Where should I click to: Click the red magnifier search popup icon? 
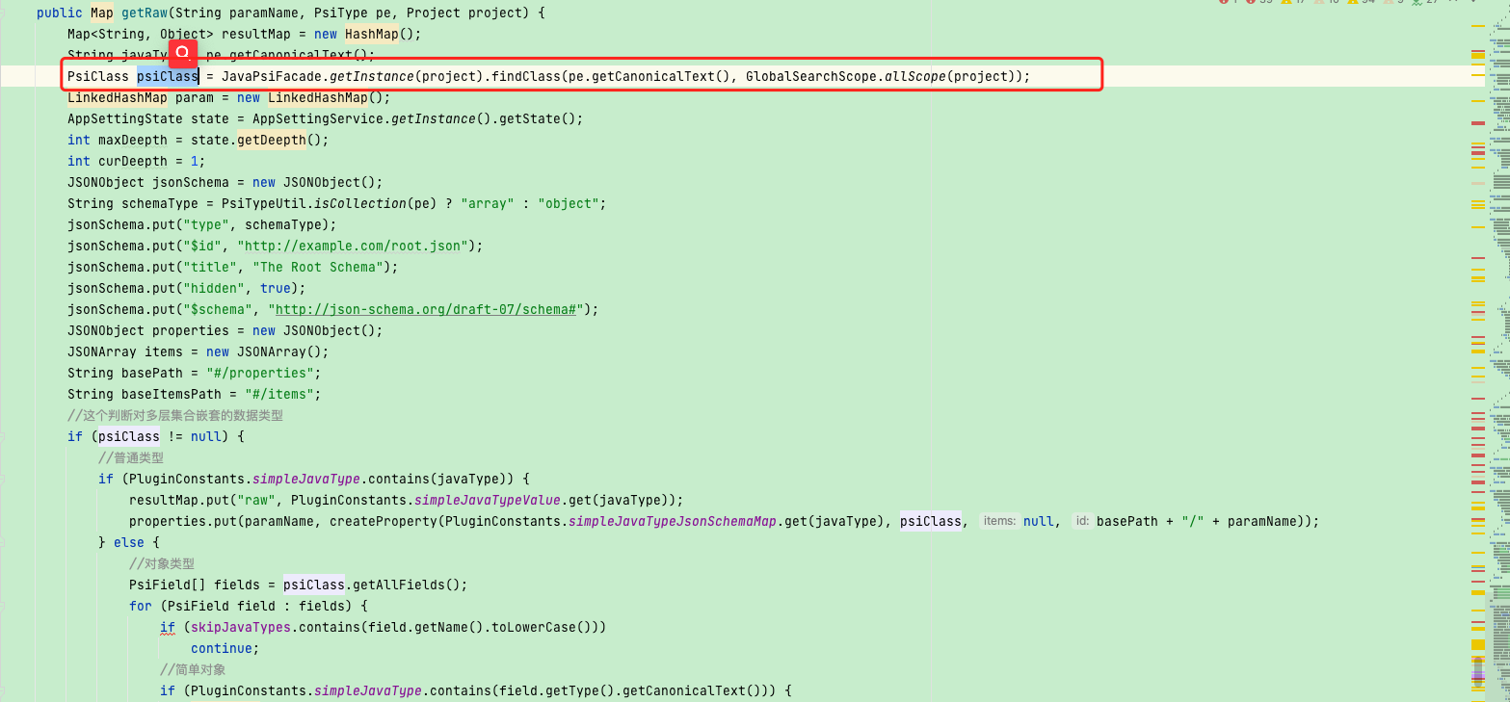point(183,54)
